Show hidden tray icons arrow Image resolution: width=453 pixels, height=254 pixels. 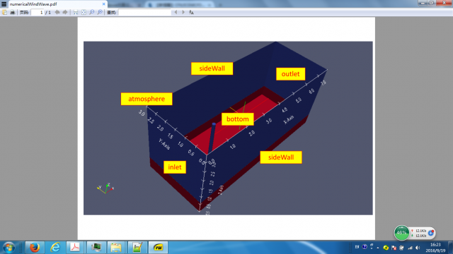[x=378, y=248]
